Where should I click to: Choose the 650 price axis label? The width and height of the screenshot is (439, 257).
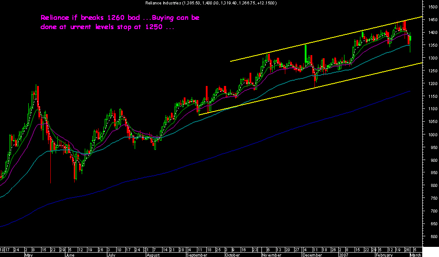coord(434,224)
